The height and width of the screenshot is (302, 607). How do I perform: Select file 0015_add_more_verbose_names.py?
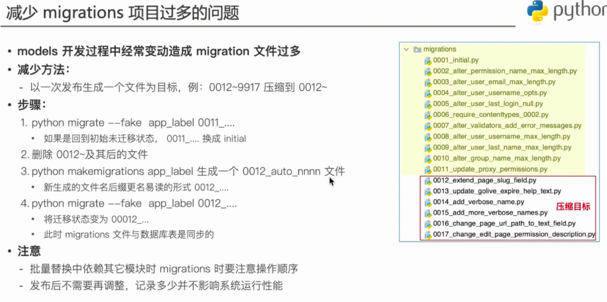[490, 213]
